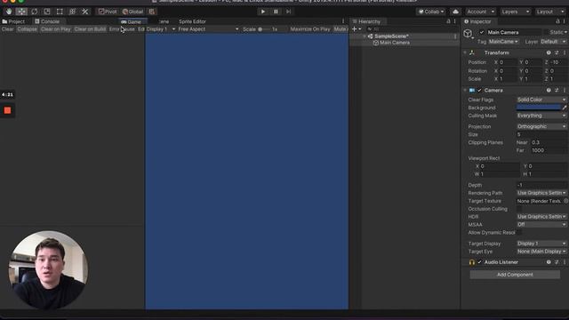Toggle Global handle rotation
This screenshot has height=320, width=569.
pyautogui.click(x=132, y=12)
